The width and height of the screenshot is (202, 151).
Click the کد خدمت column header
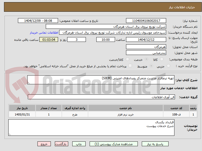coord(176,108)
